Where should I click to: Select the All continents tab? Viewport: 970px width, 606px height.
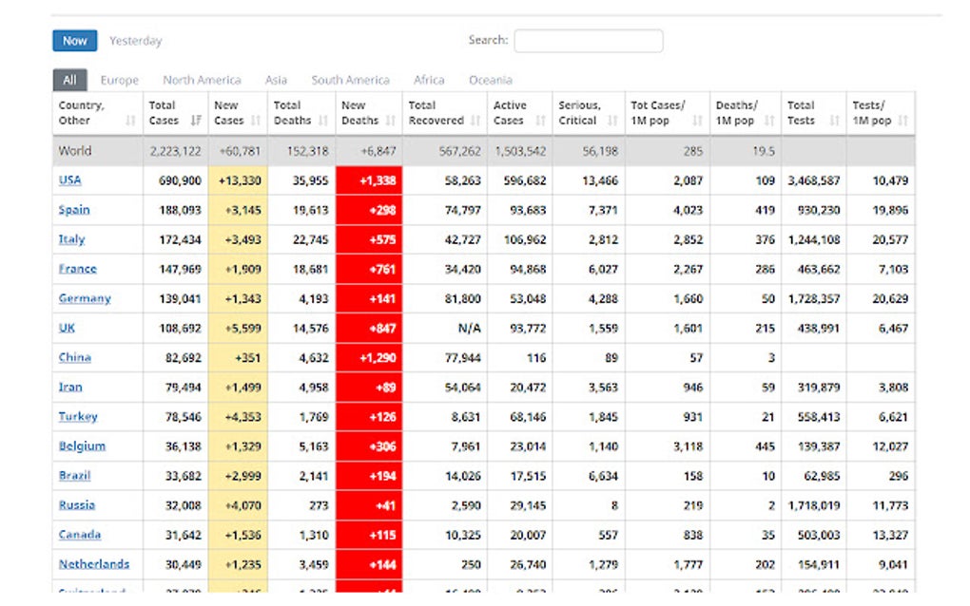[69, 81]
